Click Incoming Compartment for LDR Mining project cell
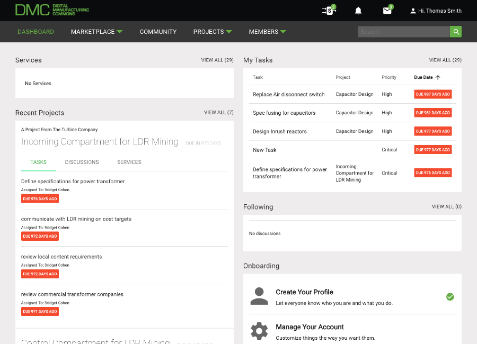 [x=355, y=173]
